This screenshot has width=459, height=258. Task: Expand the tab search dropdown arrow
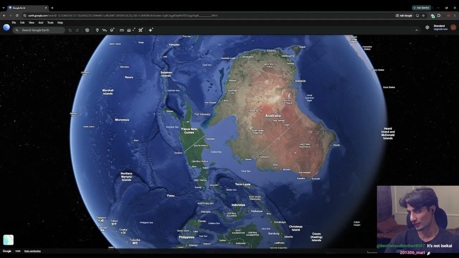4,8
